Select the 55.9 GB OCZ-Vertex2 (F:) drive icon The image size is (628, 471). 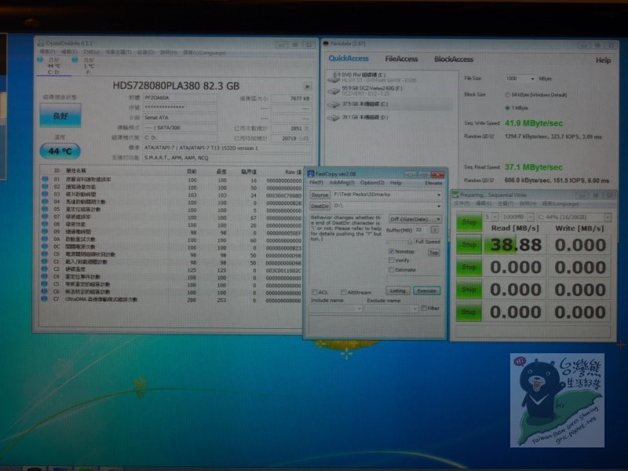coord(334,91)
